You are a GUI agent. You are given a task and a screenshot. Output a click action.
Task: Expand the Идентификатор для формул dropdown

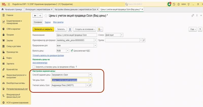click(95, 40)
